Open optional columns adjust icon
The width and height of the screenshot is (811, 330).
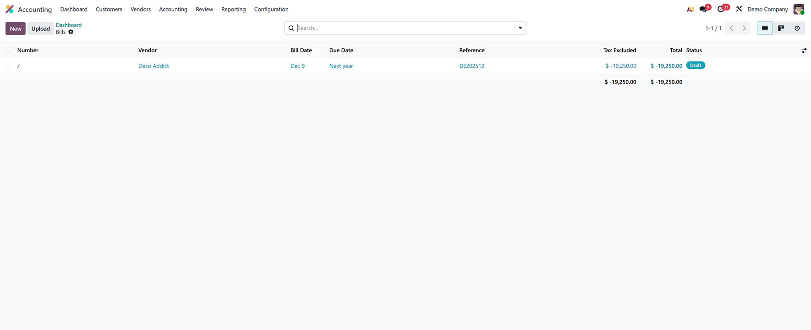click(804, 50)
